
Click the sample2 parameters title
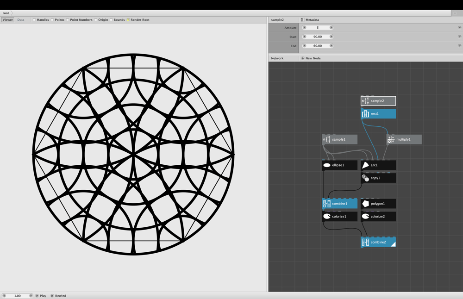[x=277, y=20]
